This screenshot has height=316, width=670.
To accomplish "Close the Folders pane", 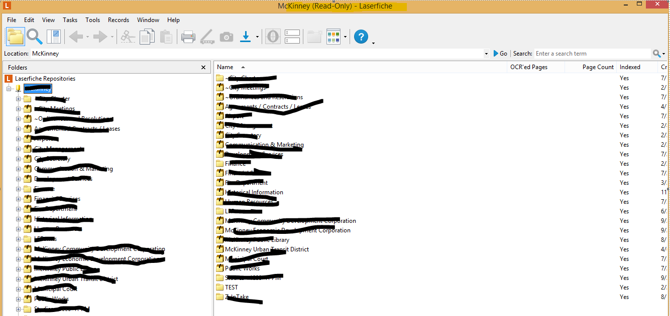I will 203,67.
